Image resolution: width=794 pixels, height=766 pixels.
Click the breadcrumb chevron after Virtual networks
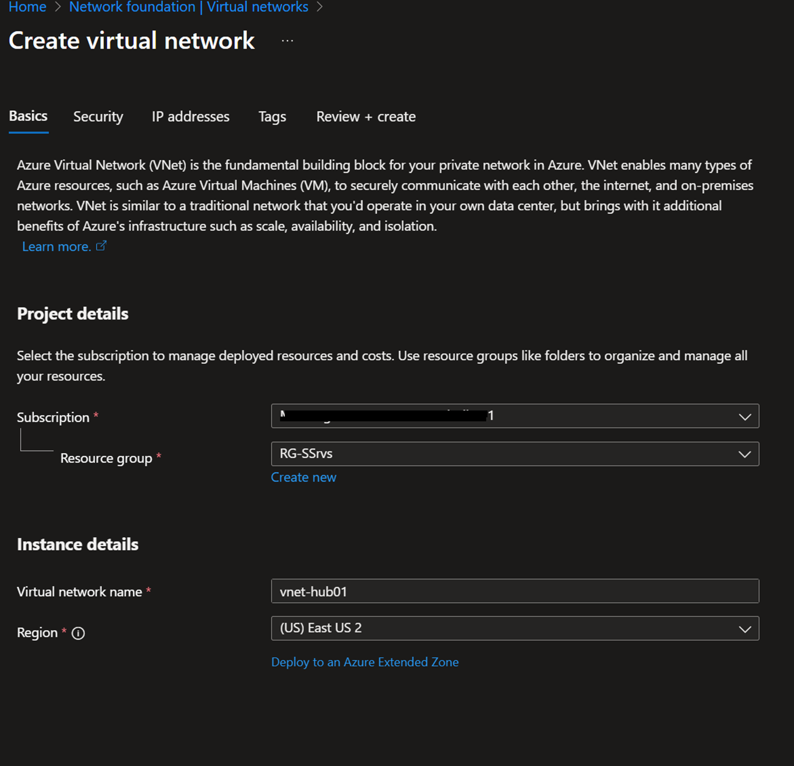(320, 7)
